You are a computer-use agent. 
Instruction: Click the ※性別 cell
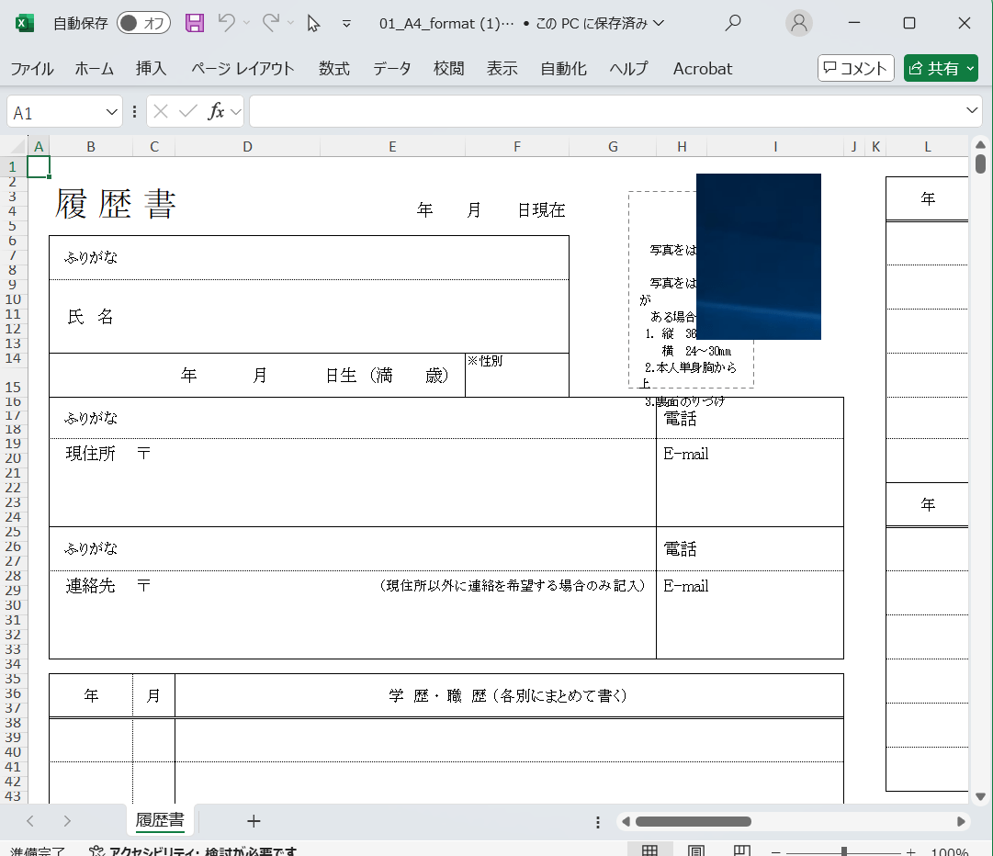pyautogui.click(x=517, y=375)
